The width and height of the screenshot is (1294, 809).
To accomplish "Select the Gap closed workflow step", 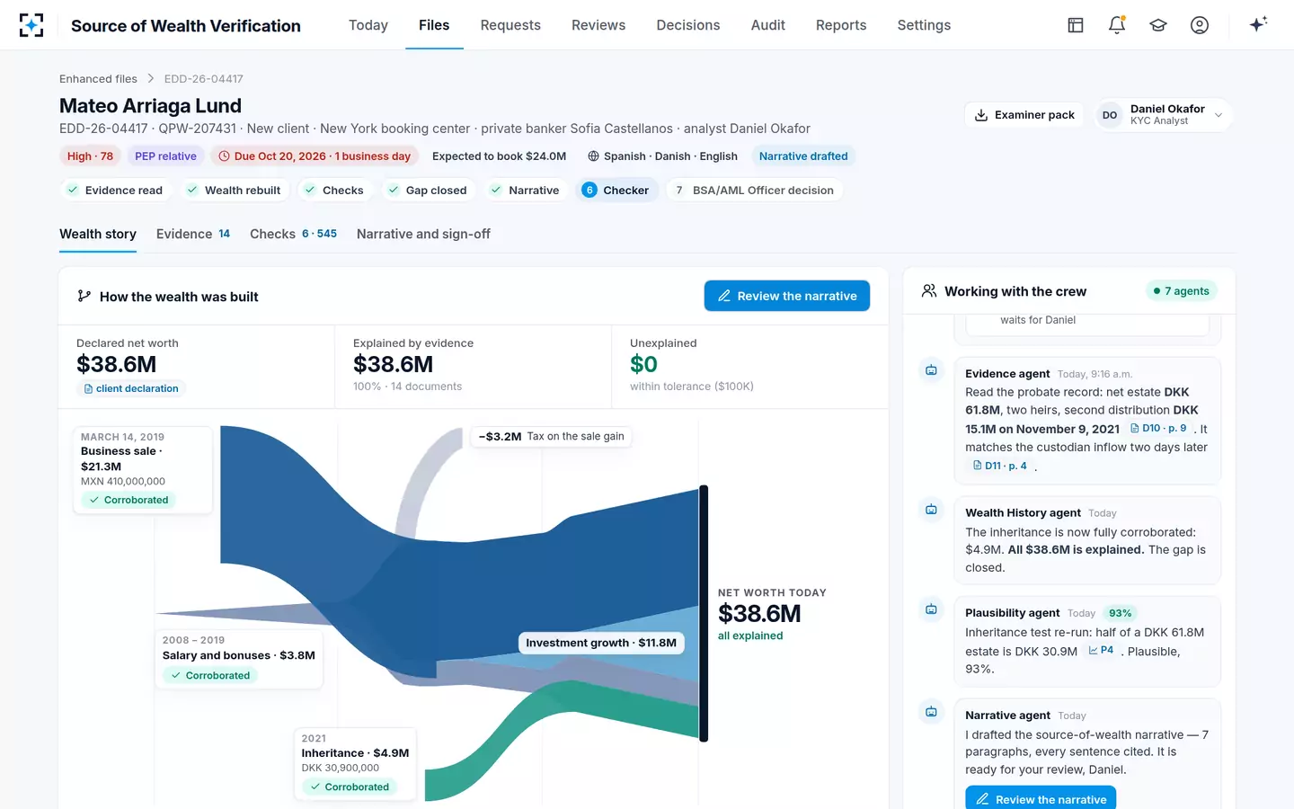I will tap(427, 191).
